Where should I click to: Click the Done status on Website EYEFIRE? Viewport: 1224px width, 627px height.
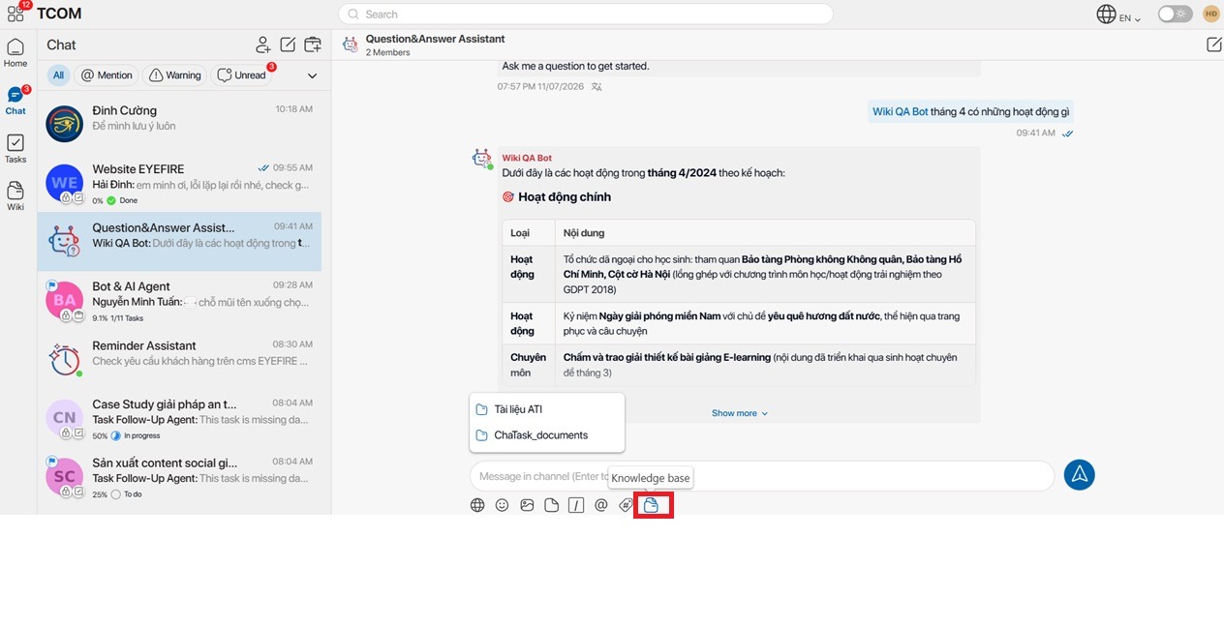click(122, 200)
